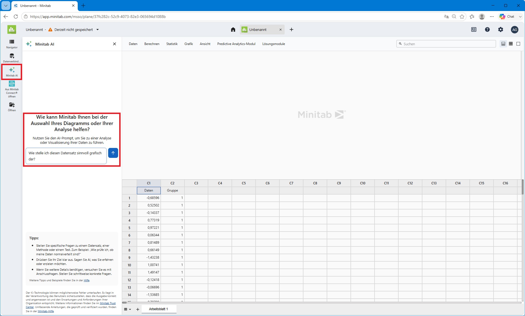
Task: Add page to favorites star icon
Action: pyautogui.click(x=462, y=17)
